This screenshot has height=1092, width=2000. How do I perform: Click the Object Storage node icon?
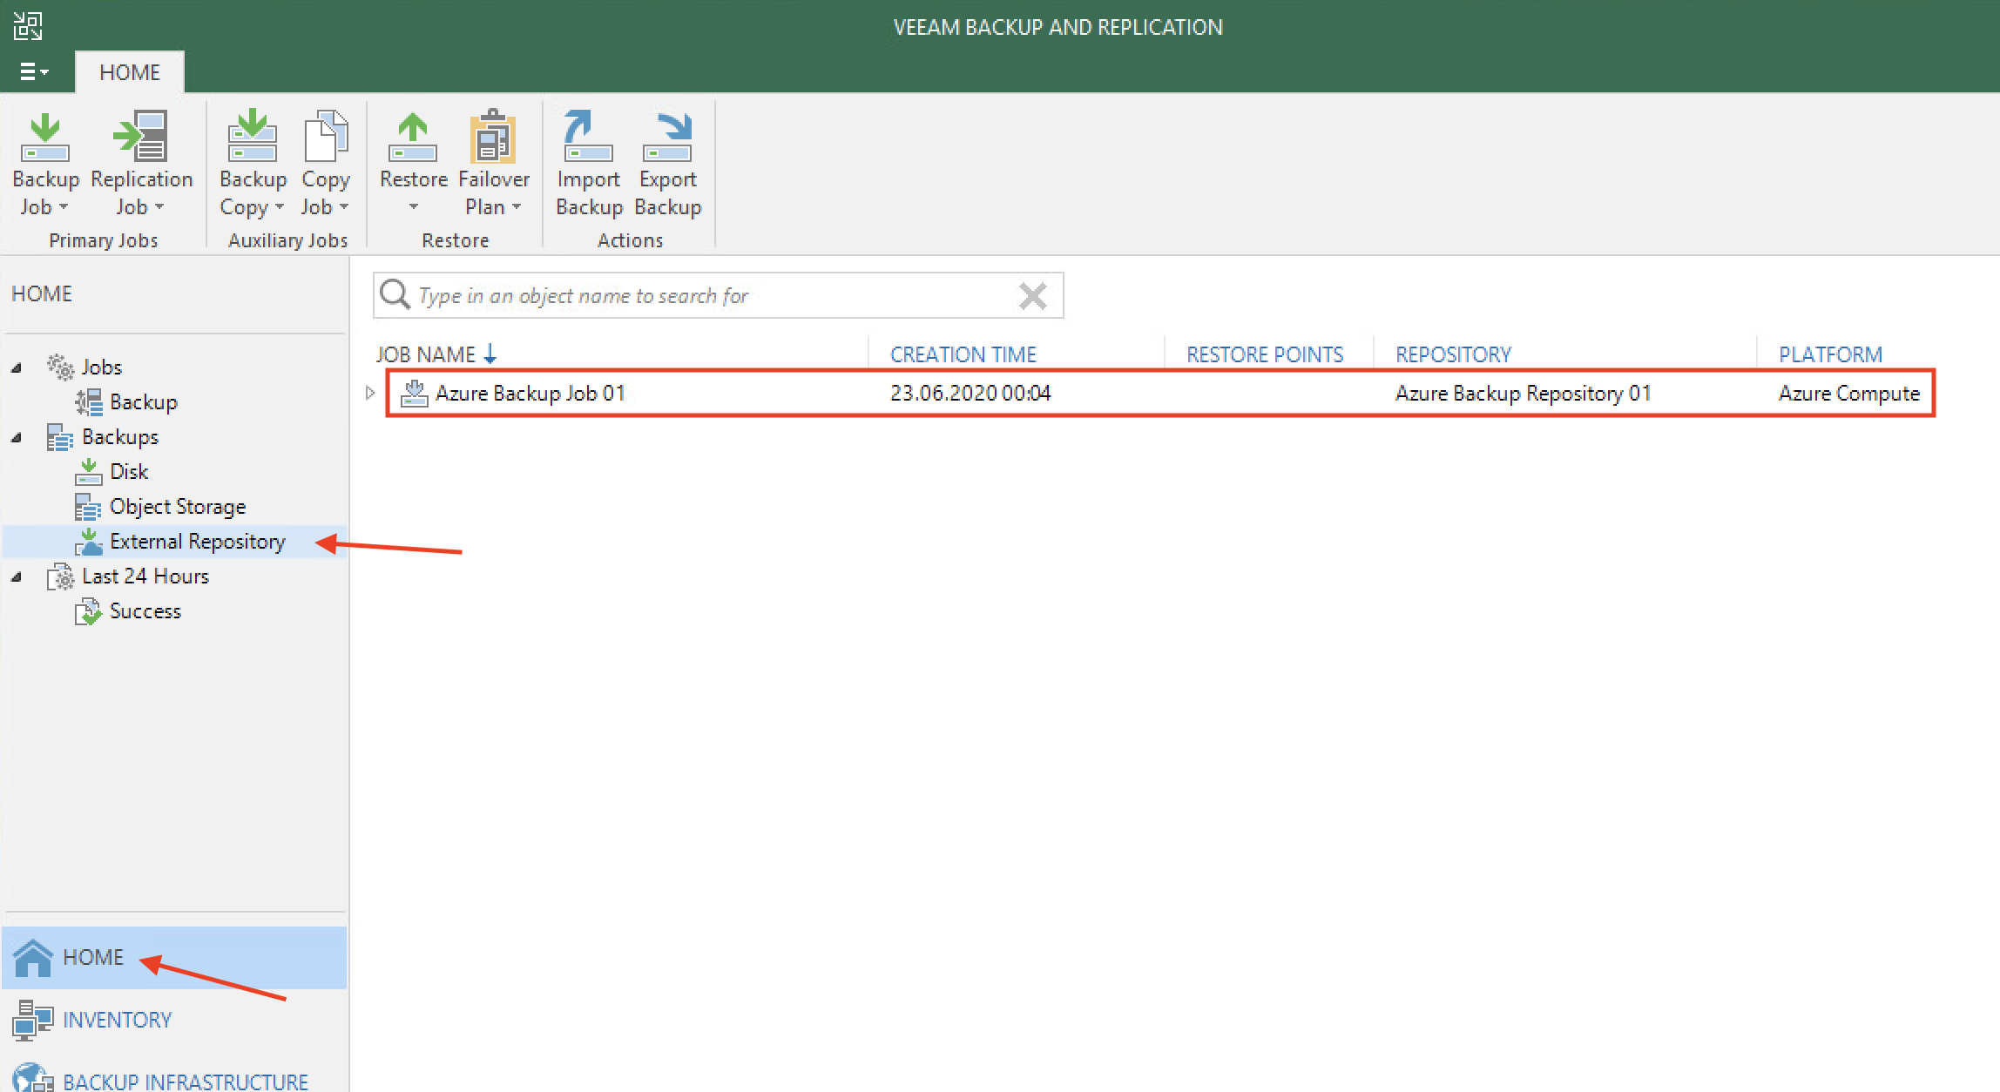click(88, 506)
